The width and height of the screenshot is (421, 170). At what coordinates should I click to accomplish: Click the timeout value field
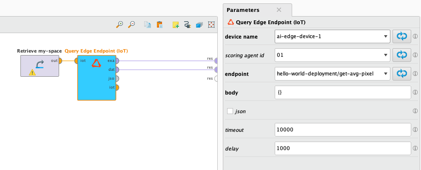click(x=342, y=130)
